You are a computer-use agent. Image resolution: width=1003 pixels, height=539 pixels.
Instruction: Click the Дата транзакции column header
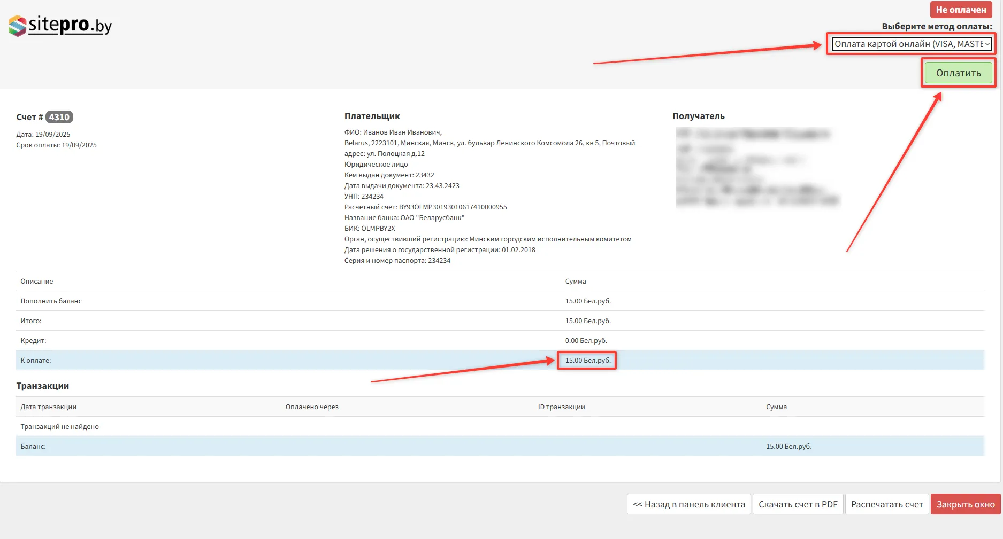coord(49,407)
